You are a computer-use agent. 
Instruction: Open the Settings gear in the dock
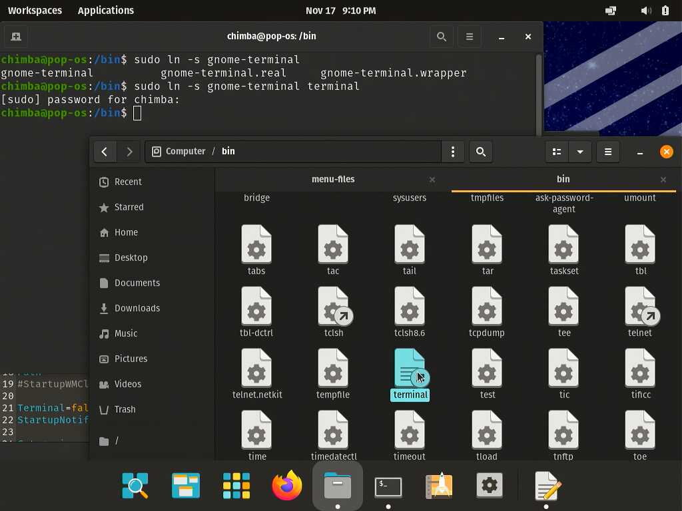tap(490, 486)
